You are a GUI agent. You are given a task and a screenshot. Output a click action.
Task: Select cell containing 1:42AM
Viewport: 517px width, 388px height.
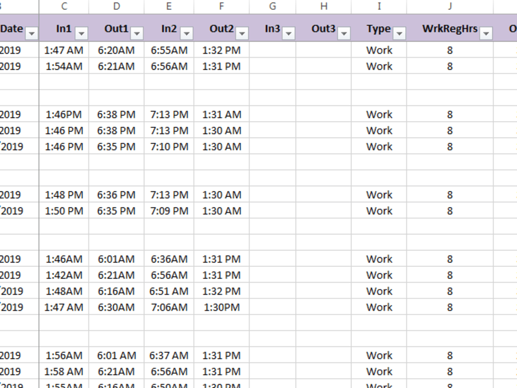64,275
